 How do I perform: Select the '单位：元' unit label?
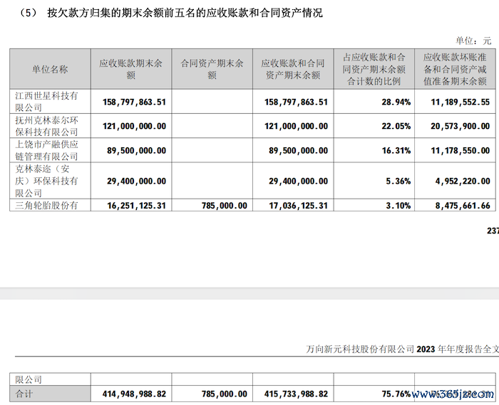pos(473,41)
